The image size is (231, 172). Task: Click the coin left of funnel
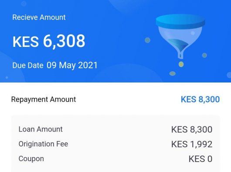[147, 40]
